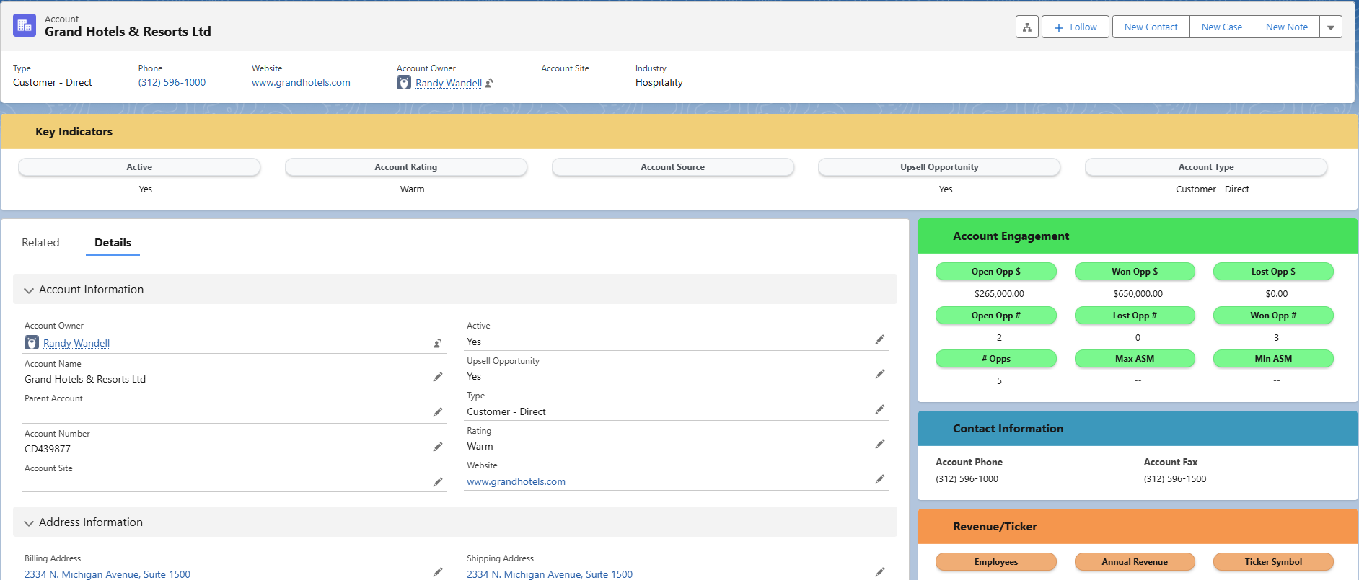Click the Key Indicators Active pill
Screen dimensions: 1359x580
point(139,167)
